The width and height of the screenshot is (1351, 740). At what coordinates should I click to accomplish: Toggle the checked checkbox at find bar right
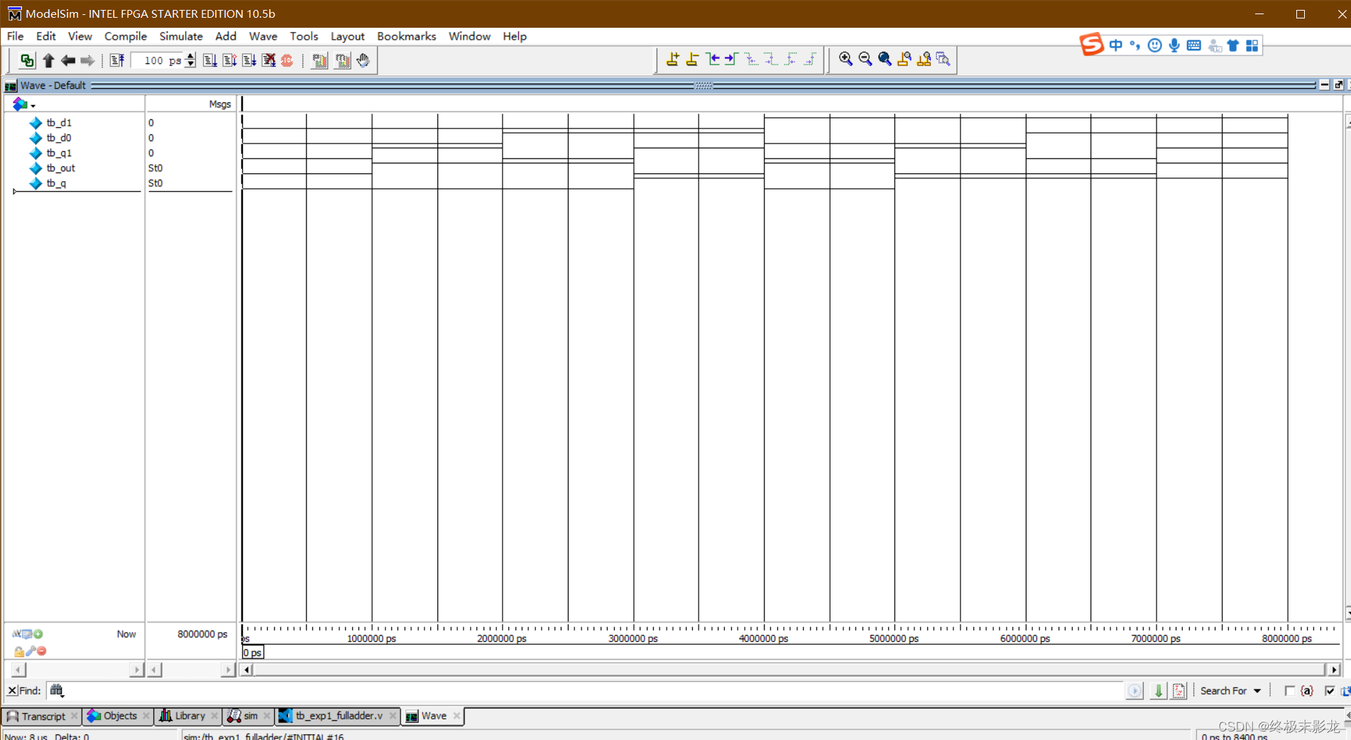(1330, 690)
